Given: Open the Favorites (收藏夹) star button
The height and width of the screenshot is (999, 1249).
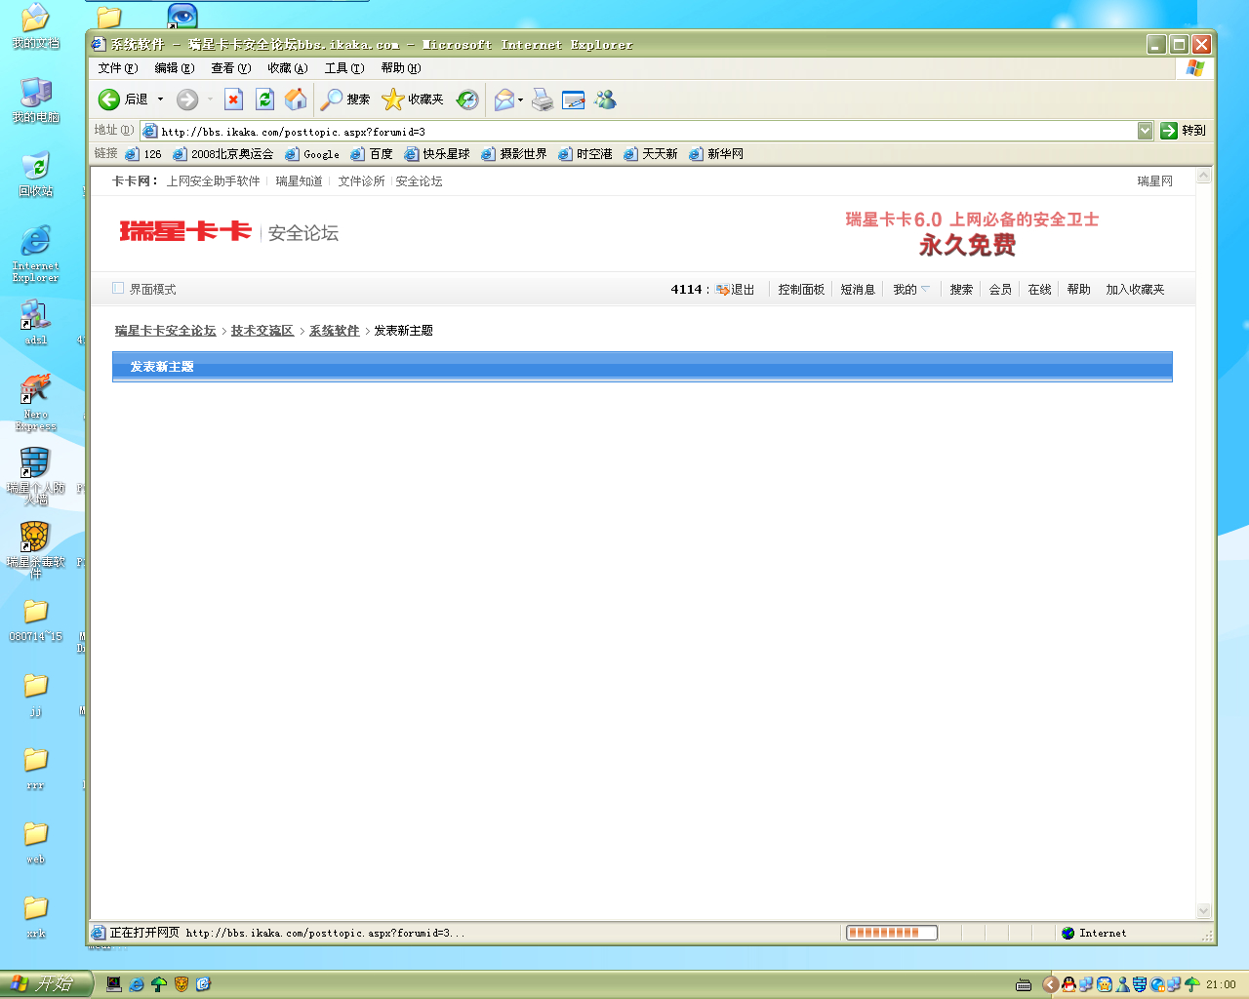Looking at the screenshot, I should click(412, 100).
